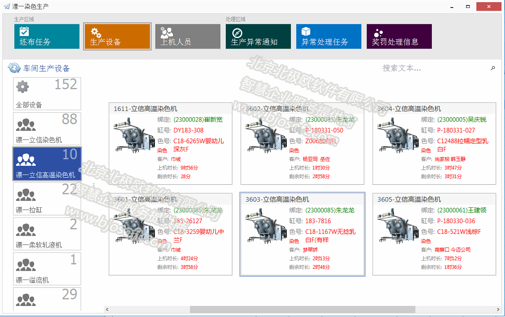The image size is (505, 317).
Task: Click the scroll right arrow
Action: [x=498, y=309]
